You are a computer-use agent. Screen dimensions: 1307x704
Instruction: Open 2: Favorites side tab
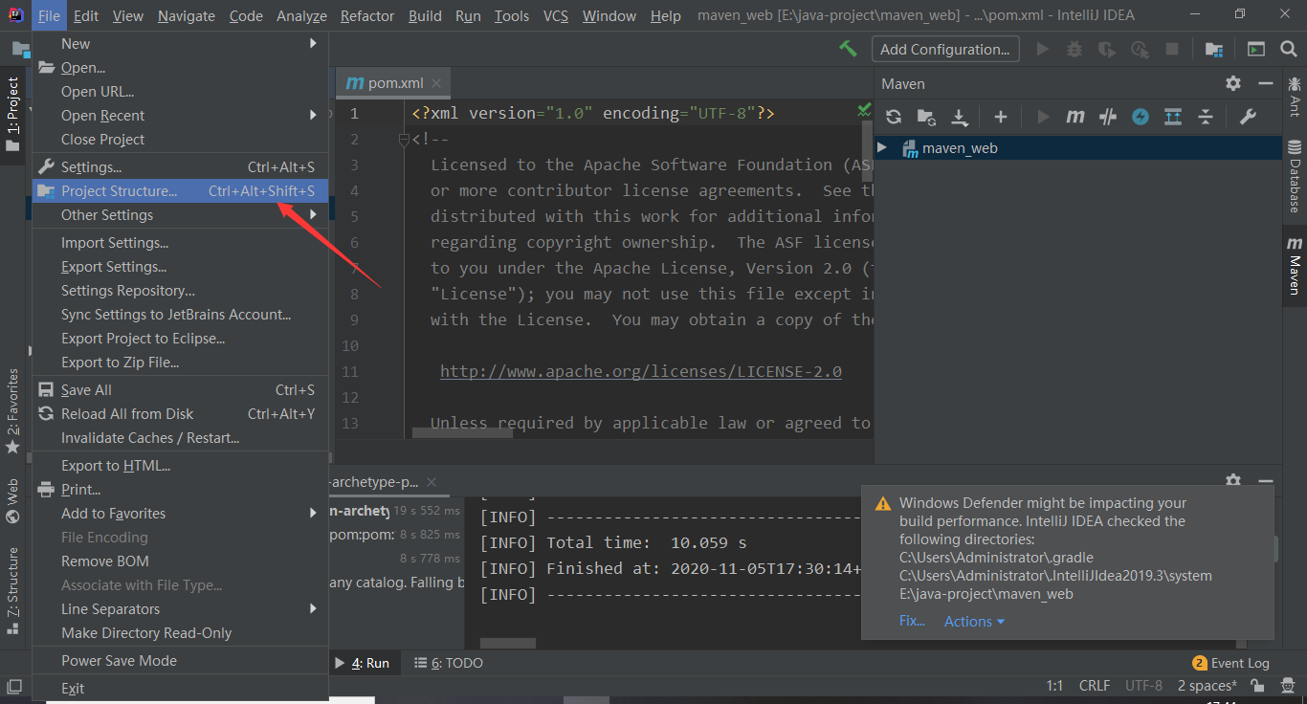pyautogui.click(x=12, y=411)
